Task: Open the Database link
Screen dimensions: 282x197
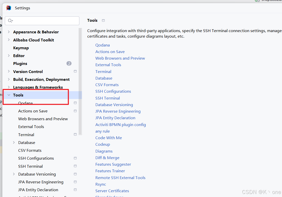Action: coord(104,78)
